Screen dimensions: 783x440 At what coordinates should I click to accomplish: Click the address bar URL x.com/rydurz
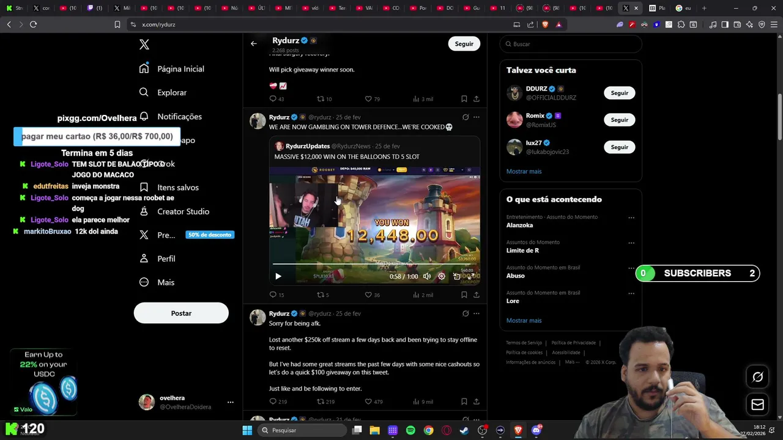pos(158,24)
